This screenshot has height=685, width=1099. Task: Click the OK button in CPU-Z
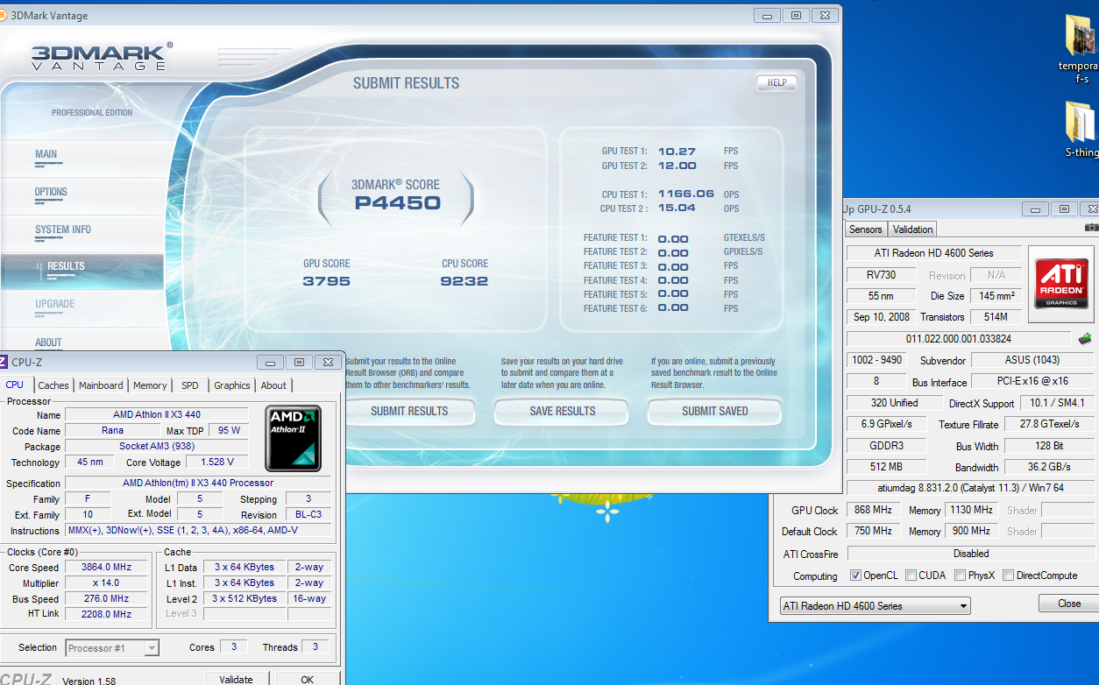[x=307, y=679]
